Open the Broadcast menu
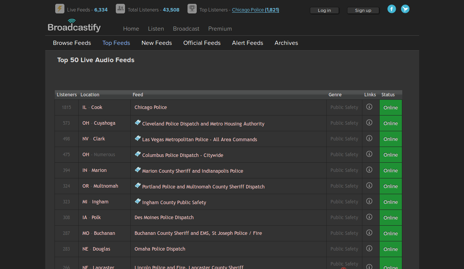The image size is (464, 269). [186, 29]
